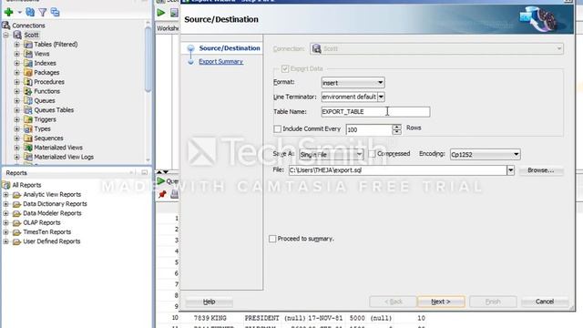
Task: Click the schema browser icon beside the filter
Action: [55, 12]
